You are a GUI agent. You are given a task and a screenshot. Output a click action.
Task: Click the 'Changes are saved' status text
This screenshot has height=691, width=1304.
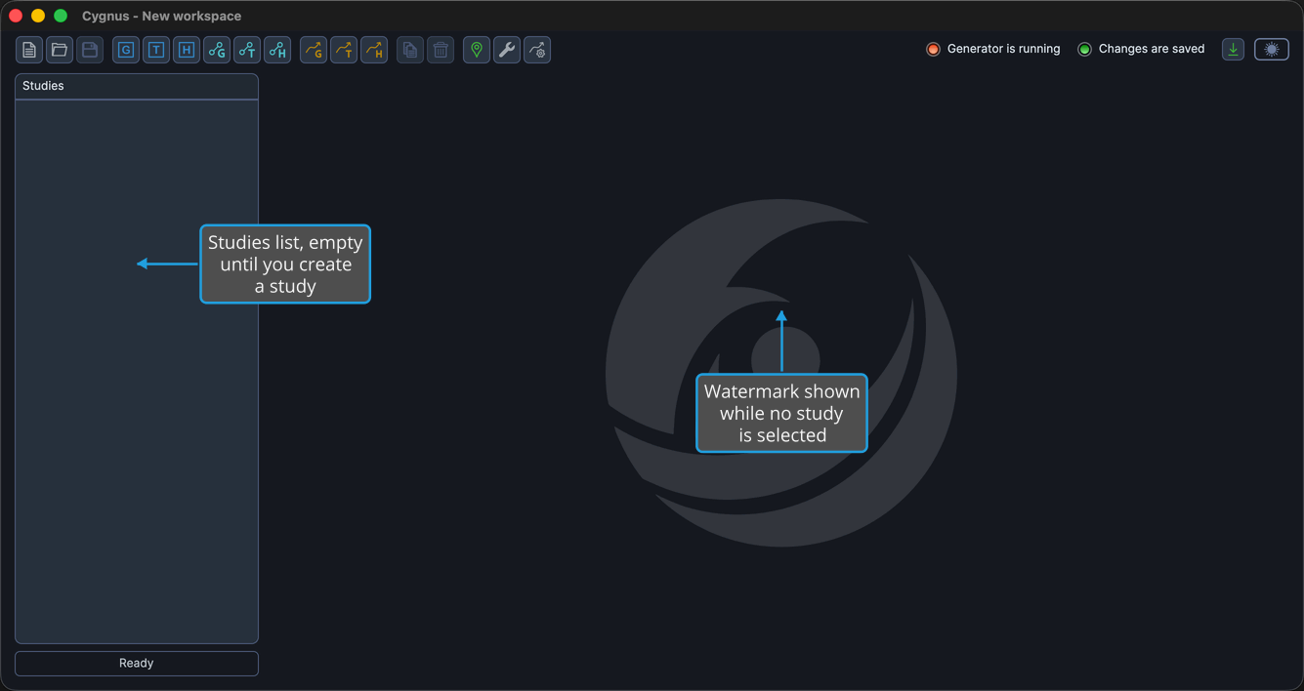1152,49
